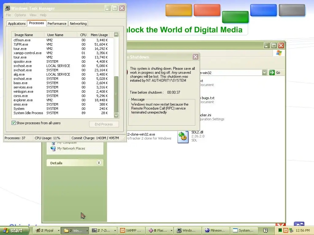Open Task Manager File menu
This screenshot has height=235, width=314.
8,15
